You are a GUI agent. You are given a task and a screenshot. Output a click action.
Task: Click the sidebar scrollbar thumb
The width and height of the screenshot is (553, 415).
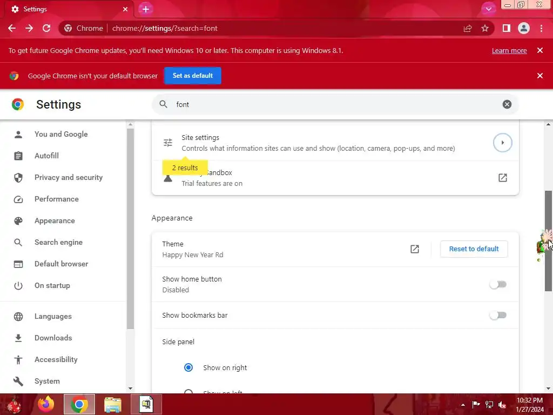click(x=130, y=229)
